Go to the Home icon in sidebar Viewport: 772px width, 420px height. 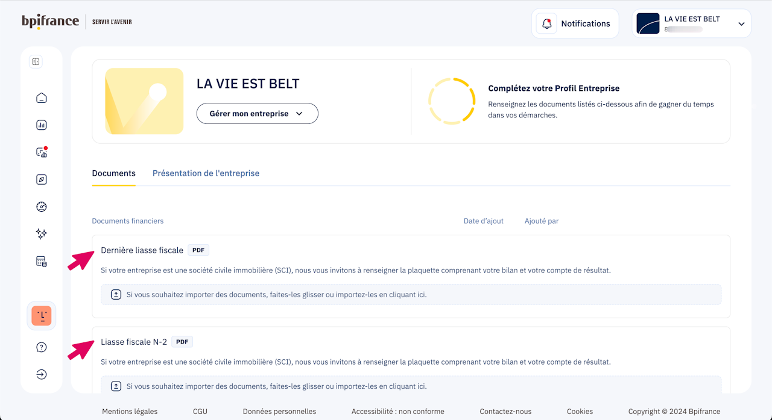[x=42, y=98]
